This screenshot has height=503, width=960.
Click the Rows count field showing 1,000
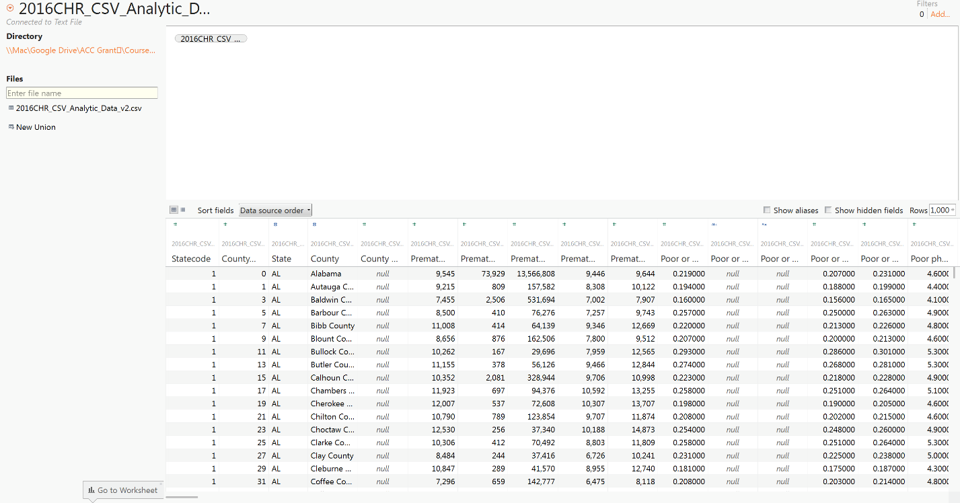point(940,210)
